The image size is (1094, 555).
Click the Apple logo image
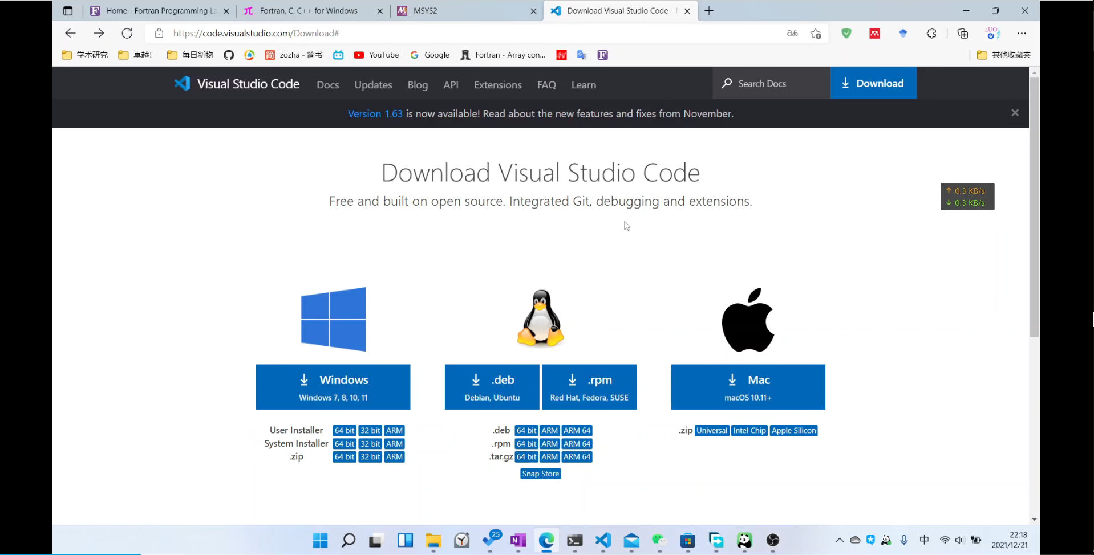click(x=748, y=320)
